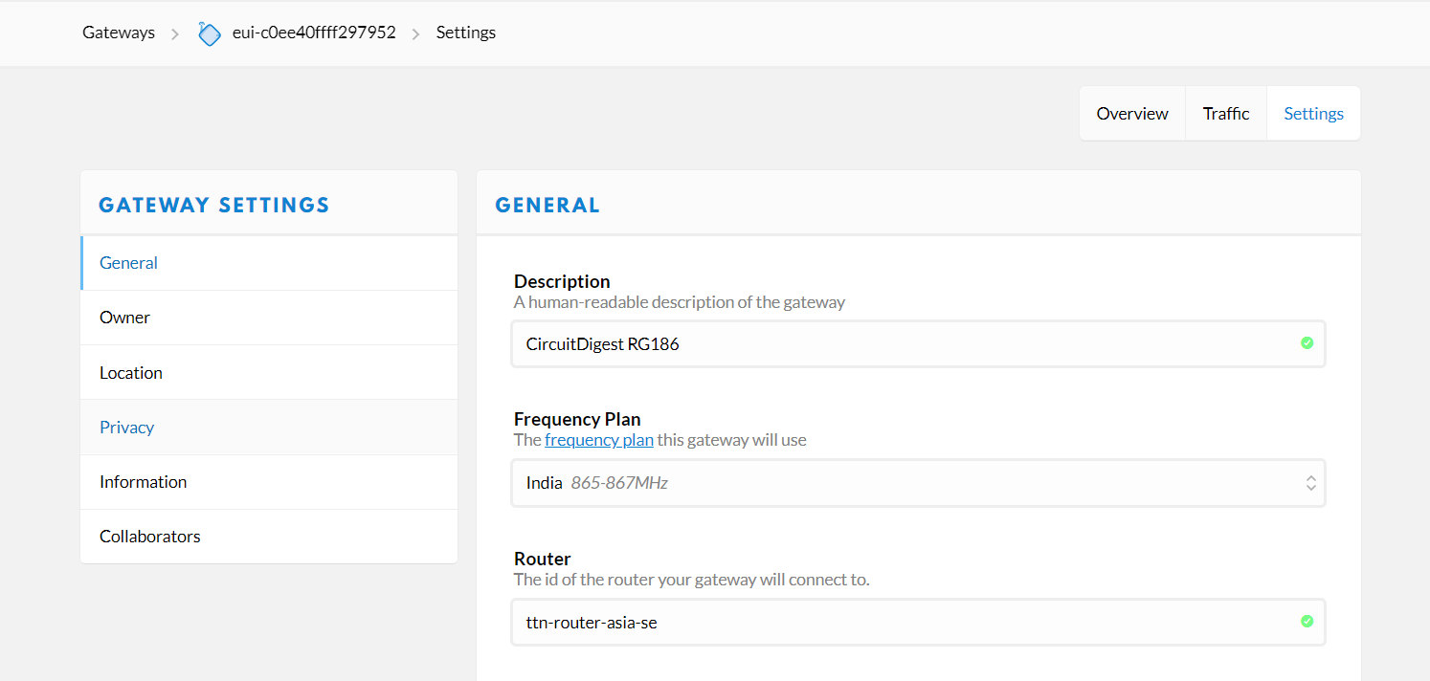
Task: Click the Frequency Plan up-down arrows
Action: pos(1310,483)
